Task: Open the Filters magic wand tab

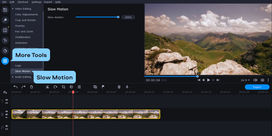Action: (x=5, y=20)
